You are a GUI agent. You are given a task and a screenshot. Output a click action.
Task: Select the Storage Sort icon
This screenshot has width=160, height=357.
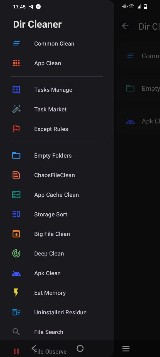coord(16,214)
